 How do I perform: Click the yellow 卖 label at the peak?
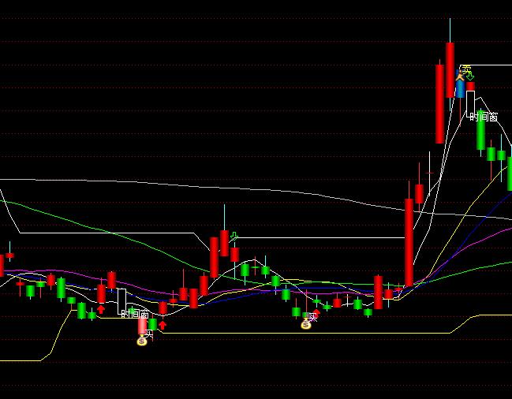[x=466, y=69]
